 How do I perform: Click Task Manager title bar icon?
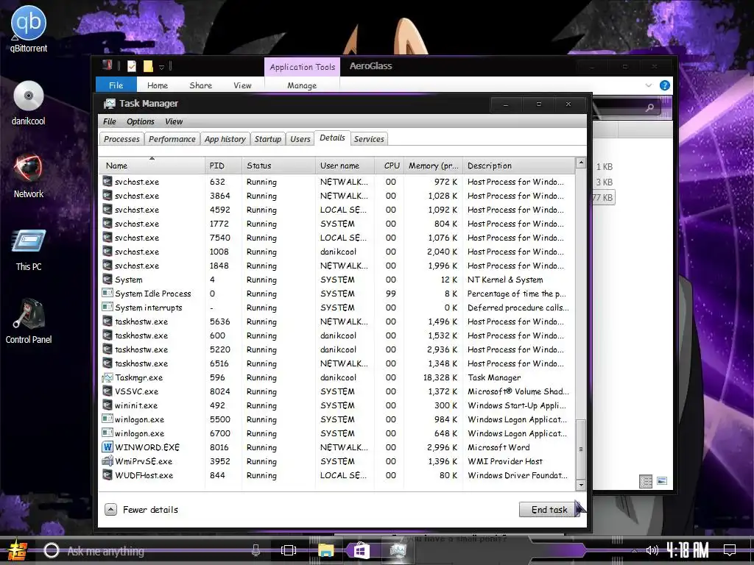tap(110, 104)
